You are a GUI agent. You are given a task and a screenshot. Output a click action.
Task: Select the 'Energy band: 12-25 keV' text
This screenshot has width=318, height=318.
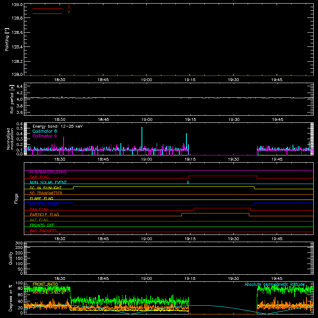[58, 126]
